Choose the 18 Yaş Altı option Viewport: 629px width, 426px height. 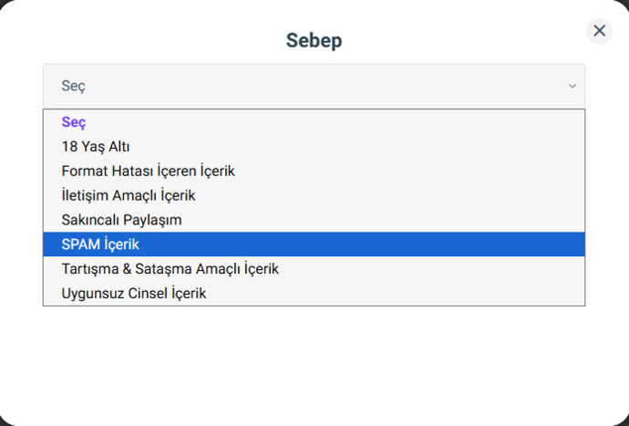(314, 146)
